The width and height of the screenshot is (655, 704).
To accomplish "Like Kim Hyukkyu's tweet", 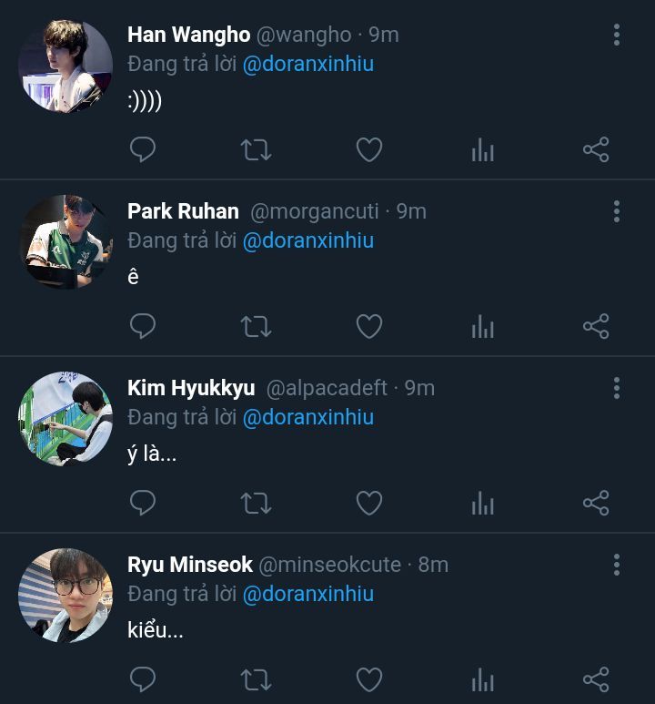I will (x=368, y=503).
